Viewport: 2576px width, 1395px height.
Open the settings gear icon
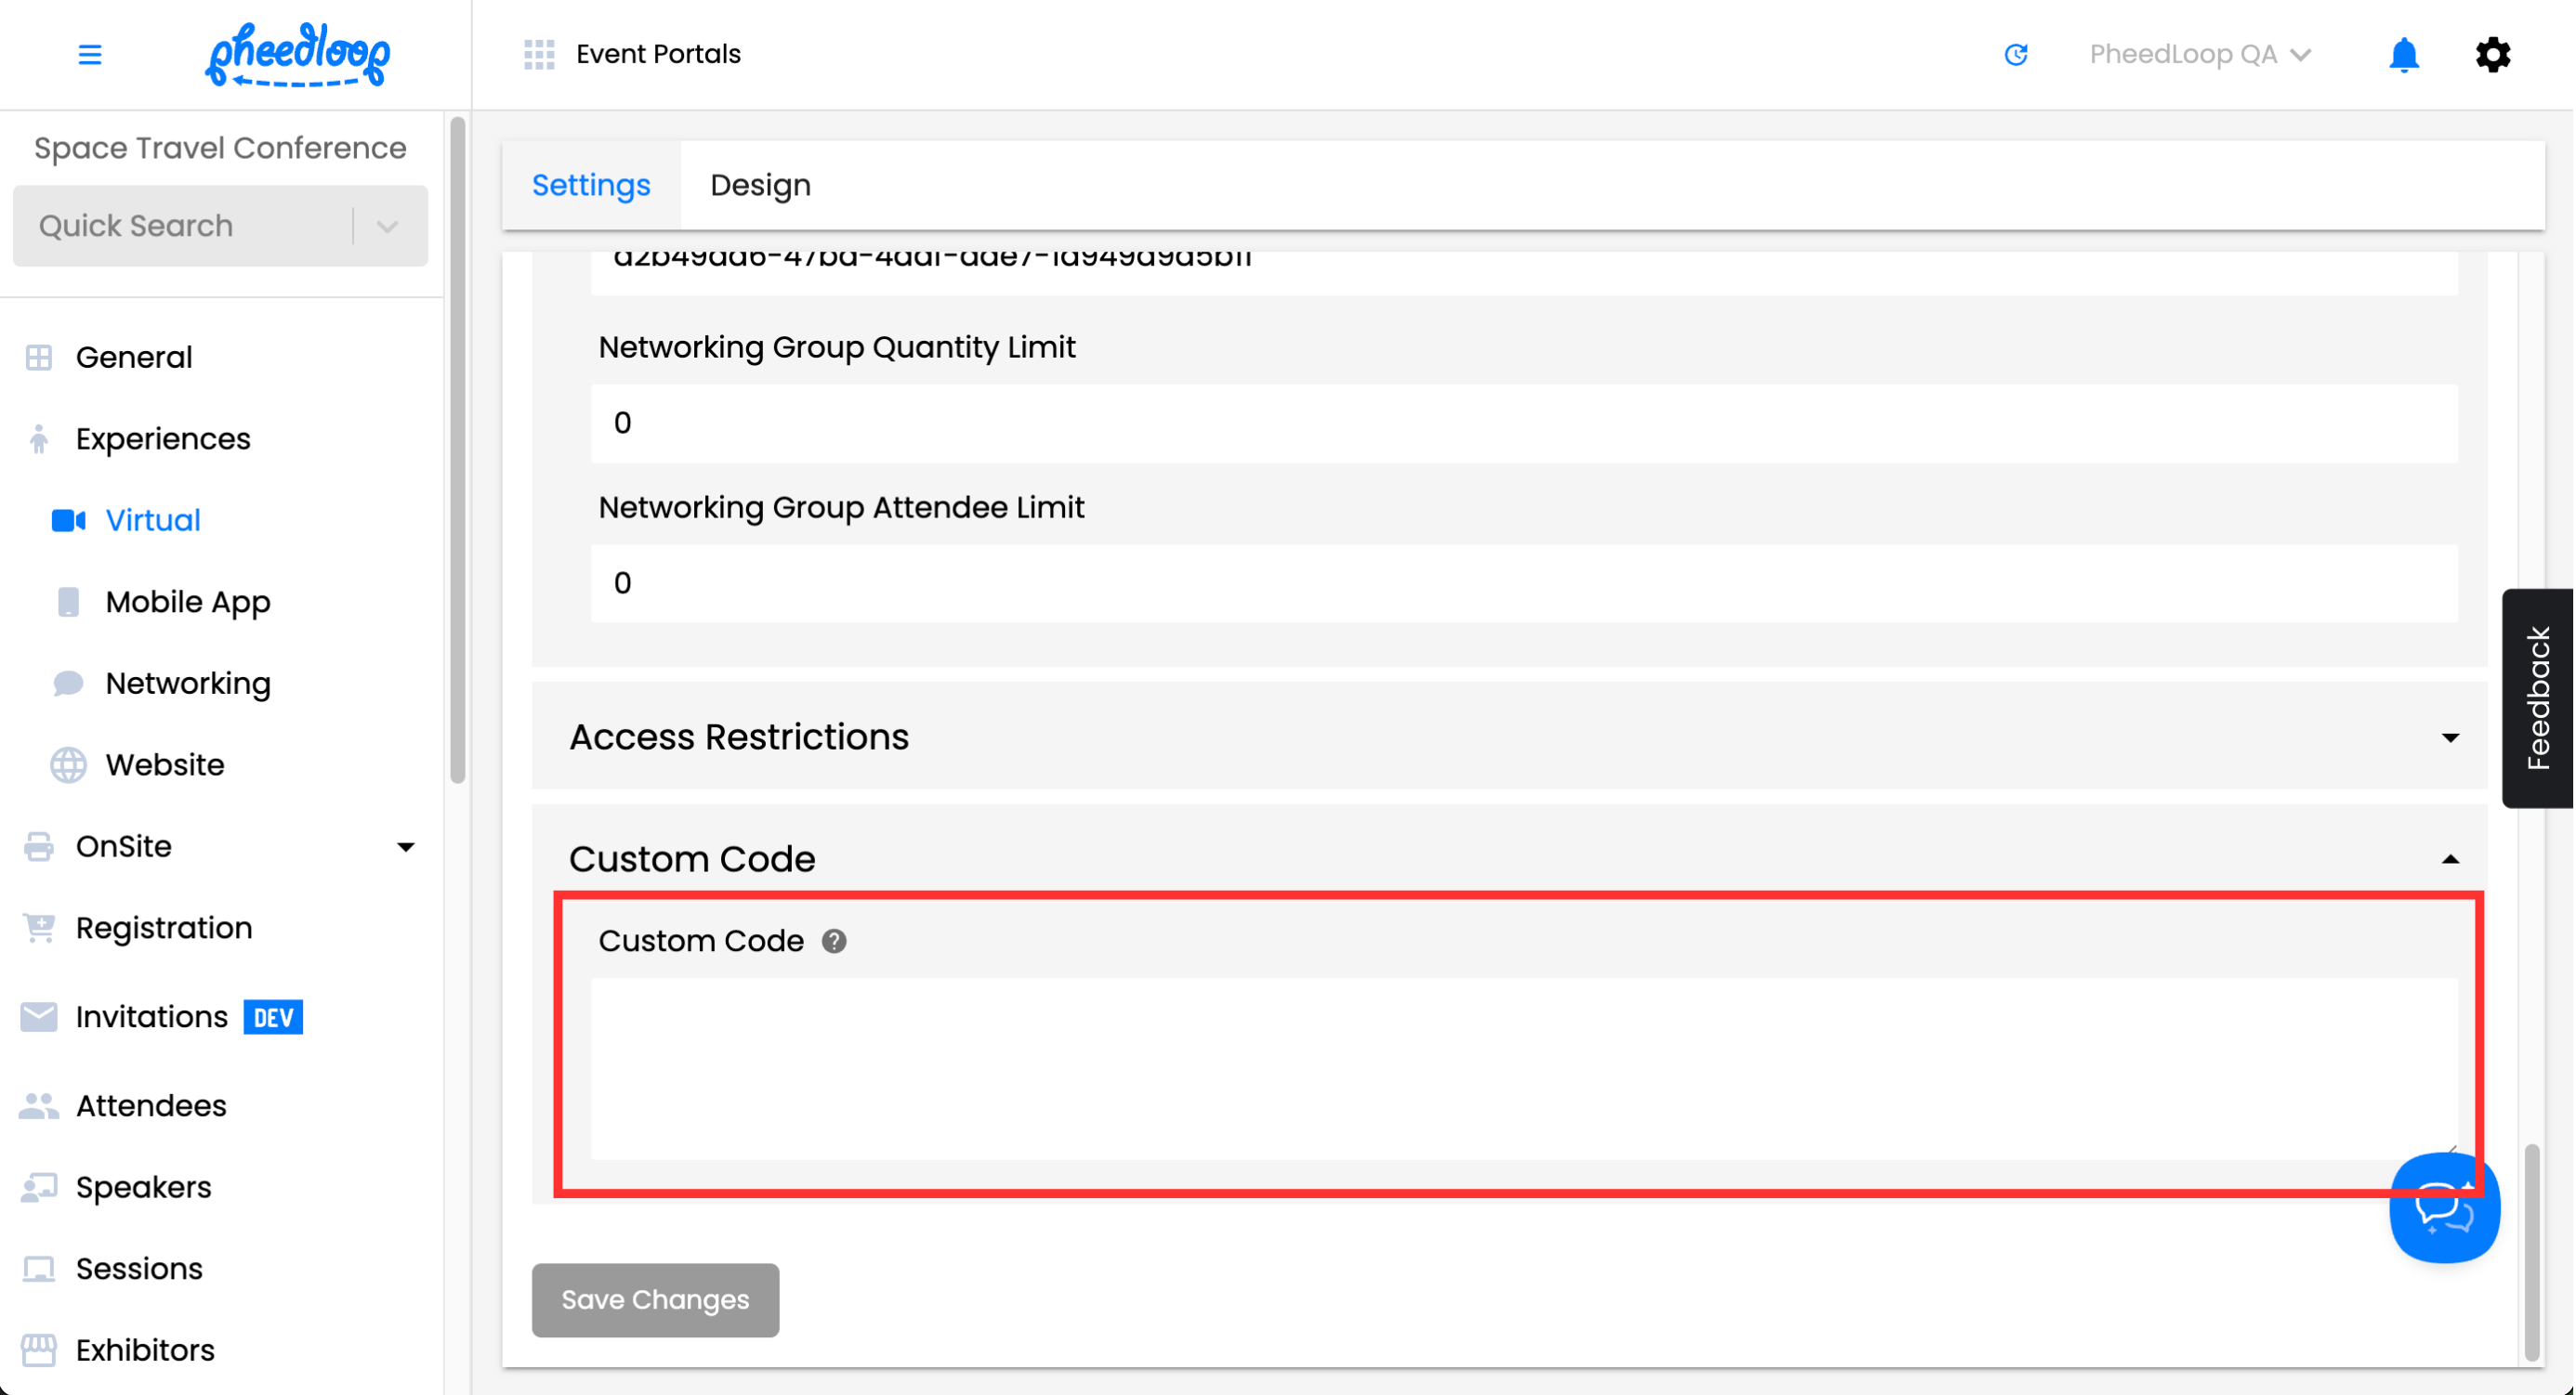(x=2492, y=54)
